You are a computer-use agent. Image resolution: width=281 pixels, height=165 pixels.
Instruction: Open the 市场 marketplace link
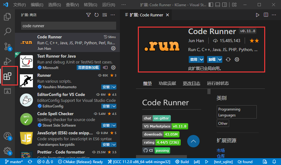(220, 150)
